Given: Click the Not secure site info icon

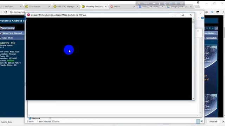Looking at the screenshot, I should click(11, 12).
